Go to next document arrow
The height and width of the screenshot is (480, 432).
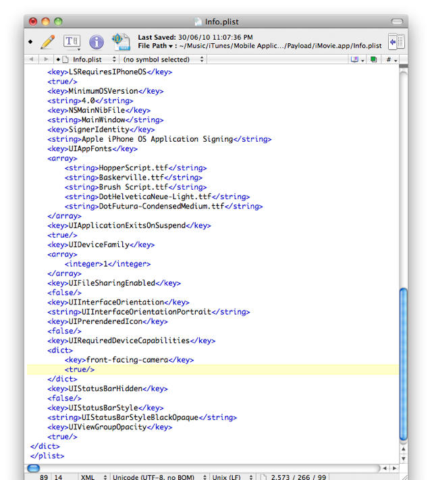[x=46, y=59]
